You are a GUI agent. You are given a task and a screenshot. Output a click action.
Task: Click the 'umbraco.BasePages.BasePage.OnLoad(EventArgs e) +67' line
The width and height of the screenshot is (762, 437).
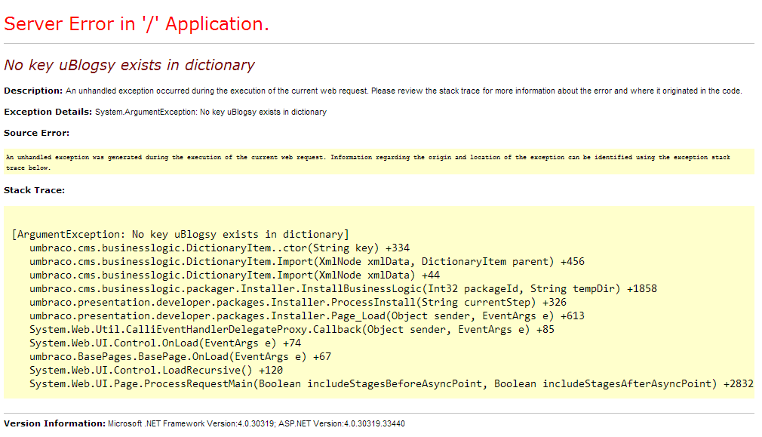180,357
